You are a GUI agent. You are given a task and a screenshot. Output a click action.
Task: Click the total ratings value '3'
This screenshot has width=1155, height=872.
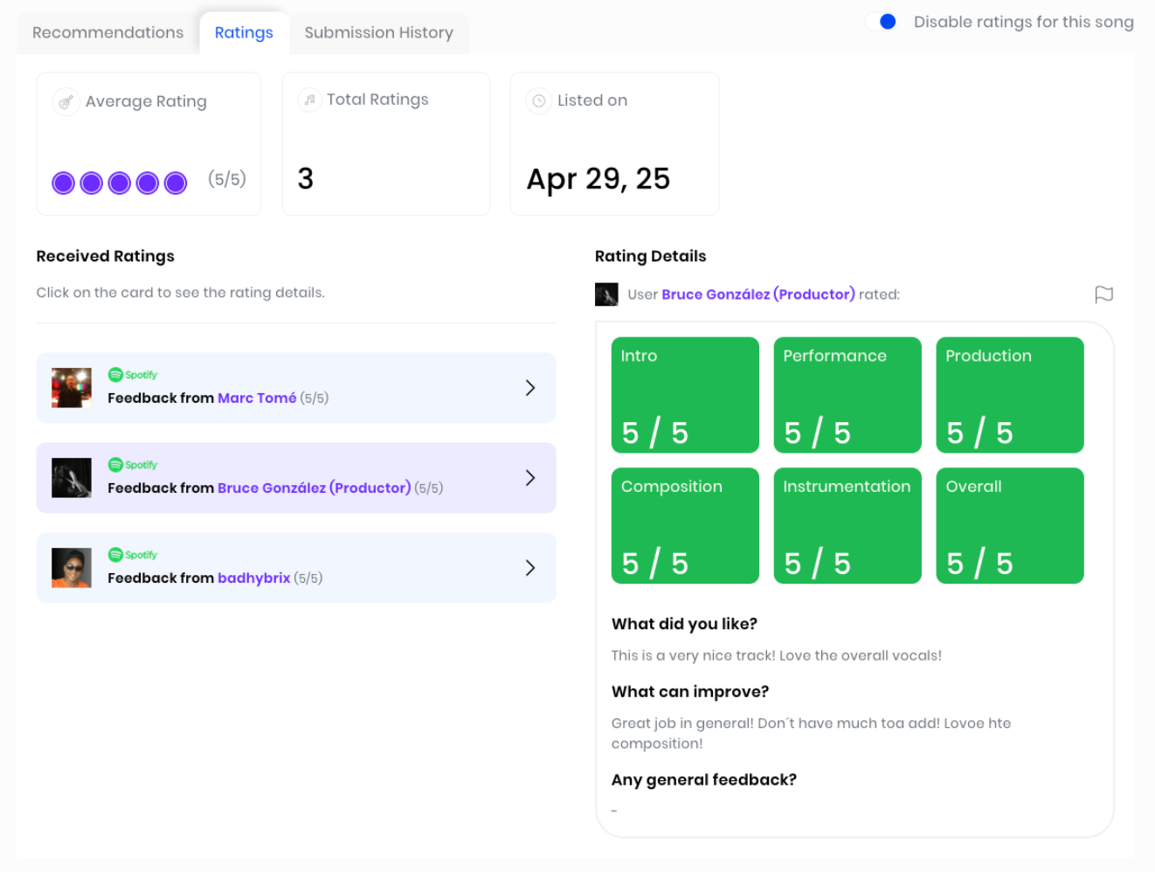tap(305, 179)
